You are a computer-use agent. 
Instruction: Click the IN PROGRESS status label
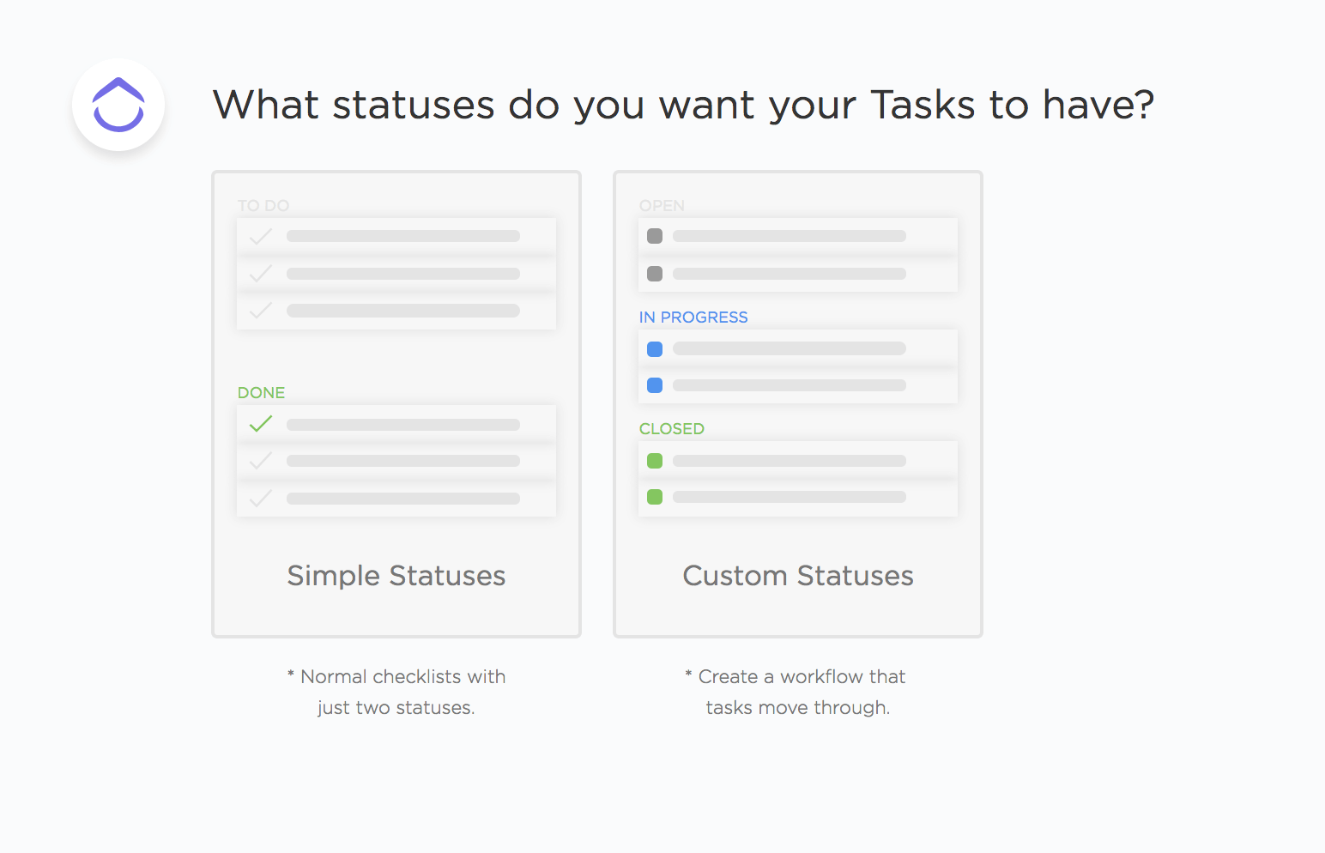point(693,318)
